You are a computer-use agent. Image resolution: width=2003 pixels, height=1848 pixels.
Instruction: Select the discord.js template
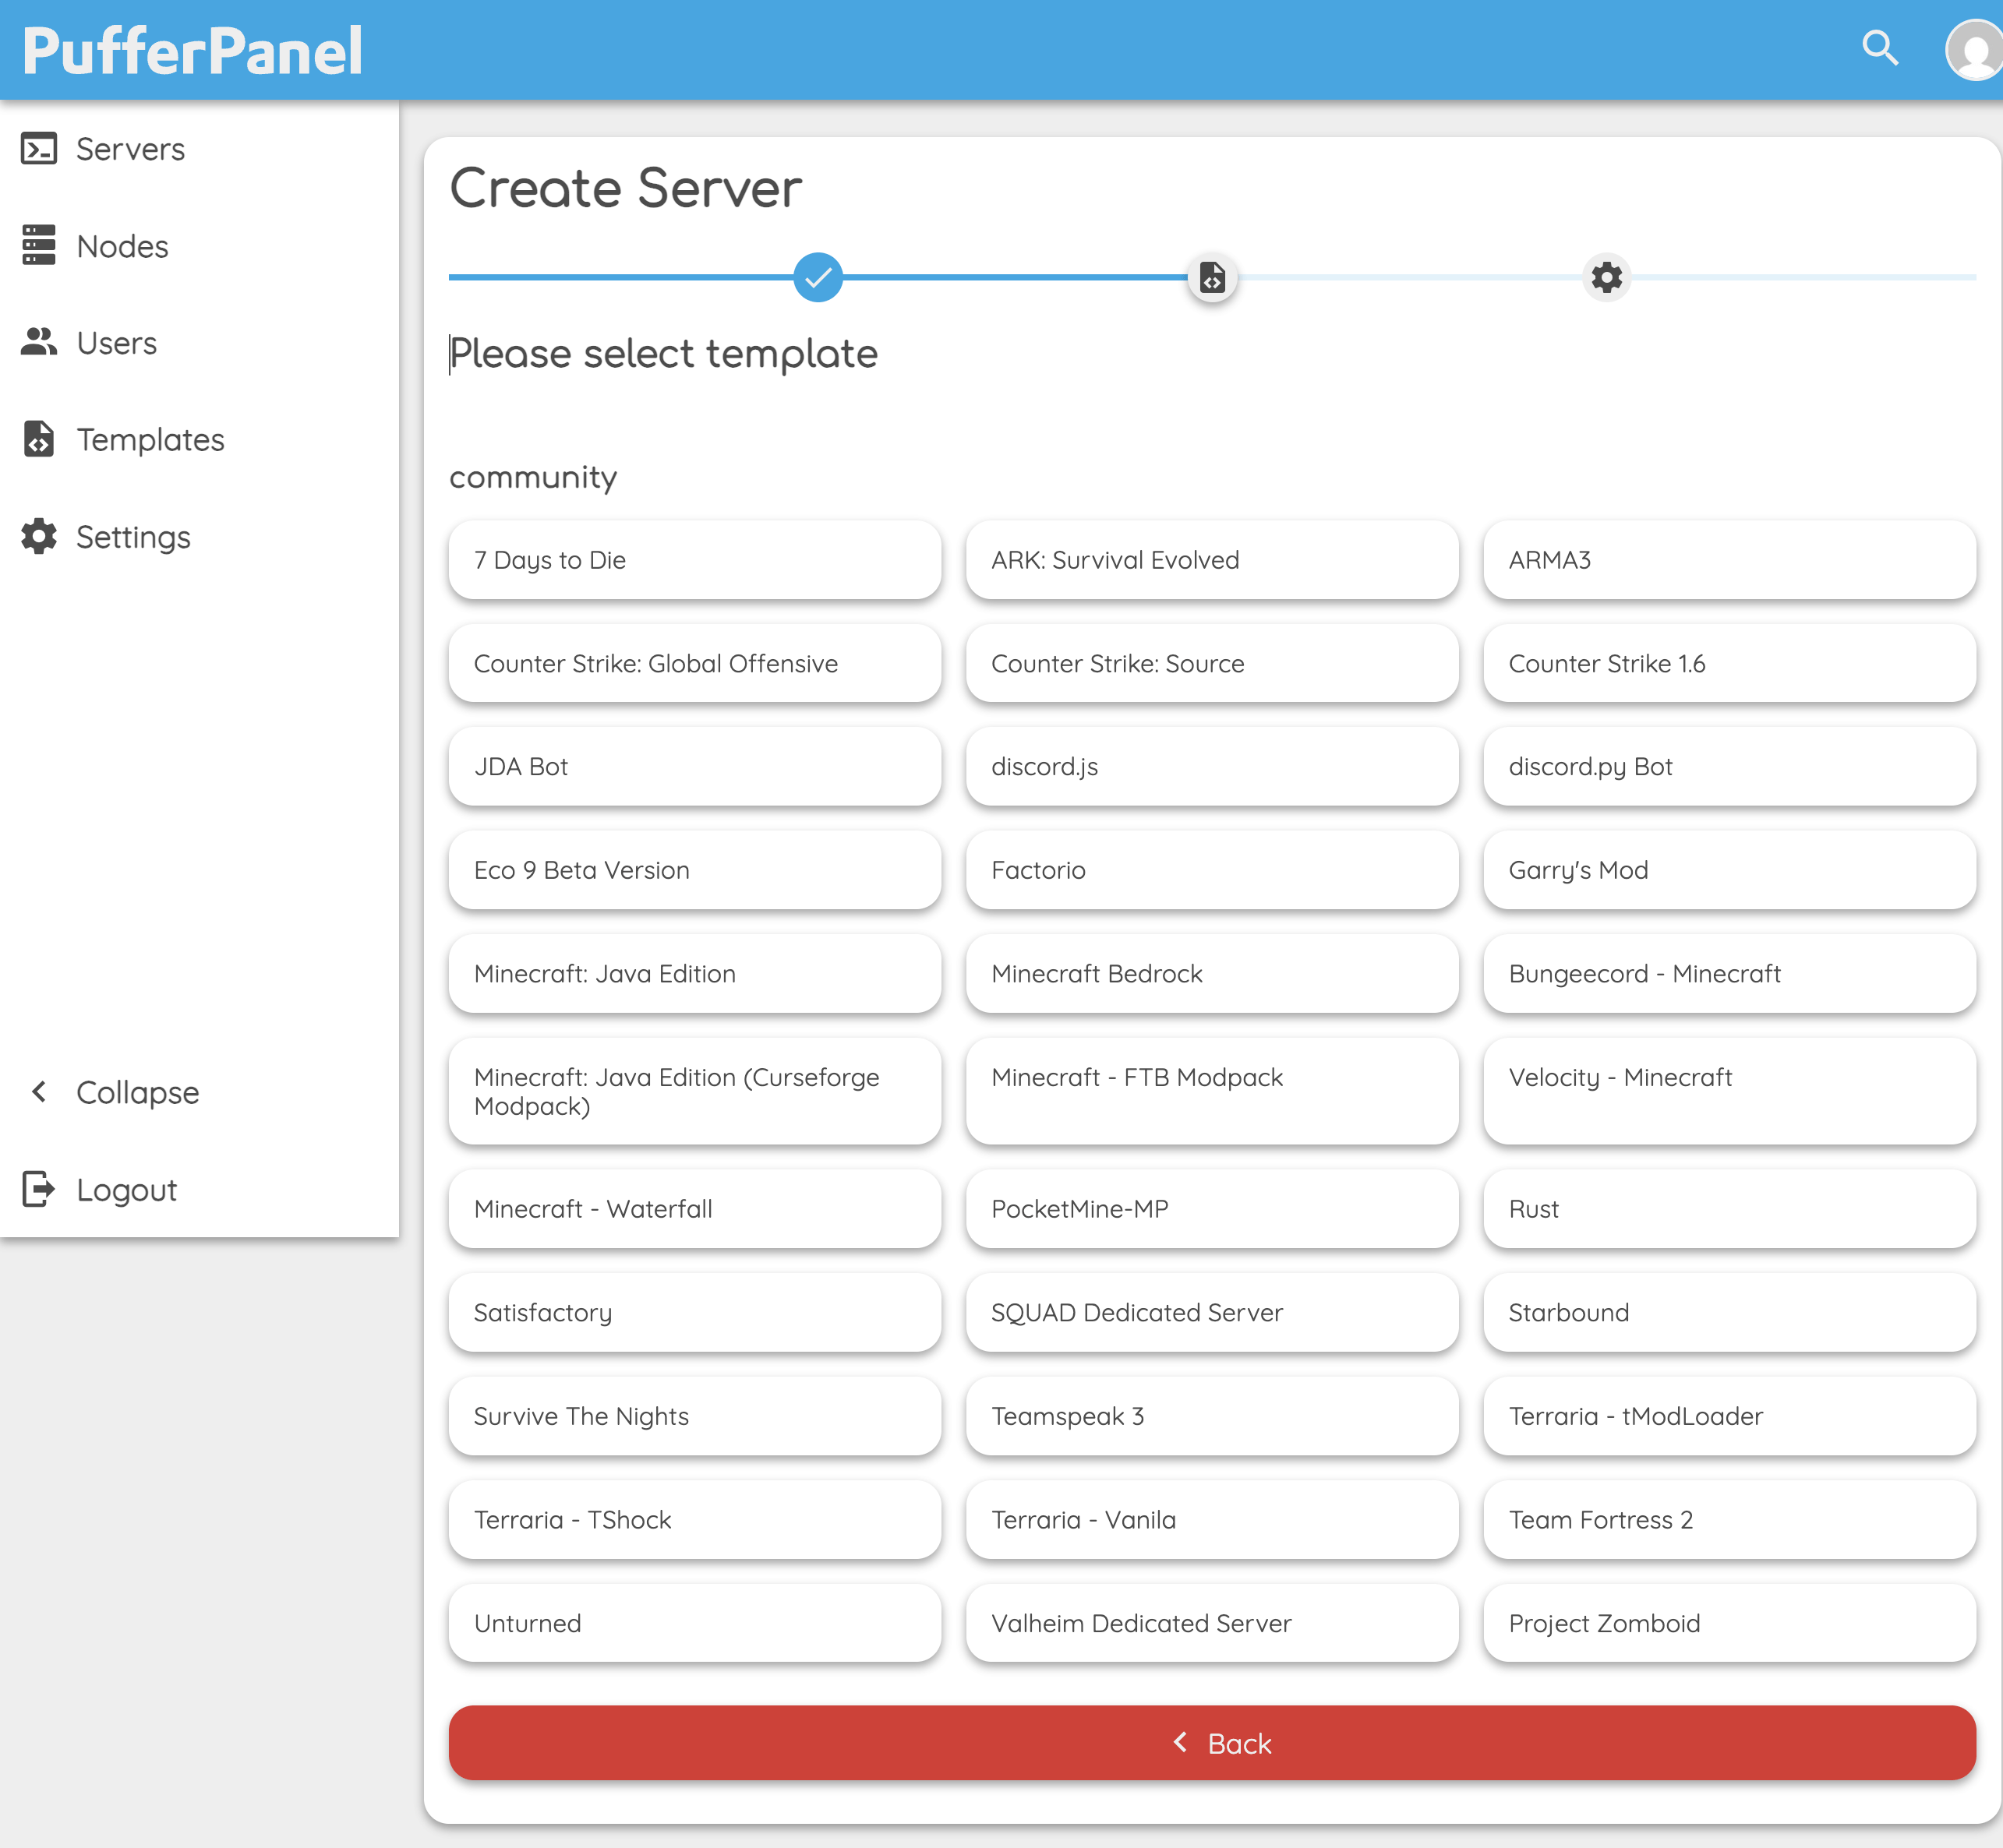1212,766
